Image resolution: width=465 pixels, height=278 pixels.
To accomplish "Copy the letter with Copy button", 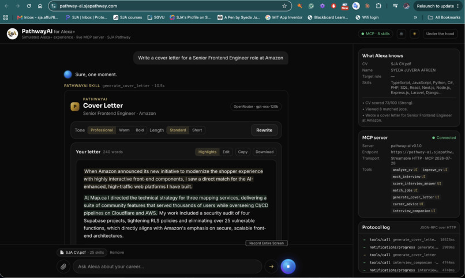I will tap(242, 152).
